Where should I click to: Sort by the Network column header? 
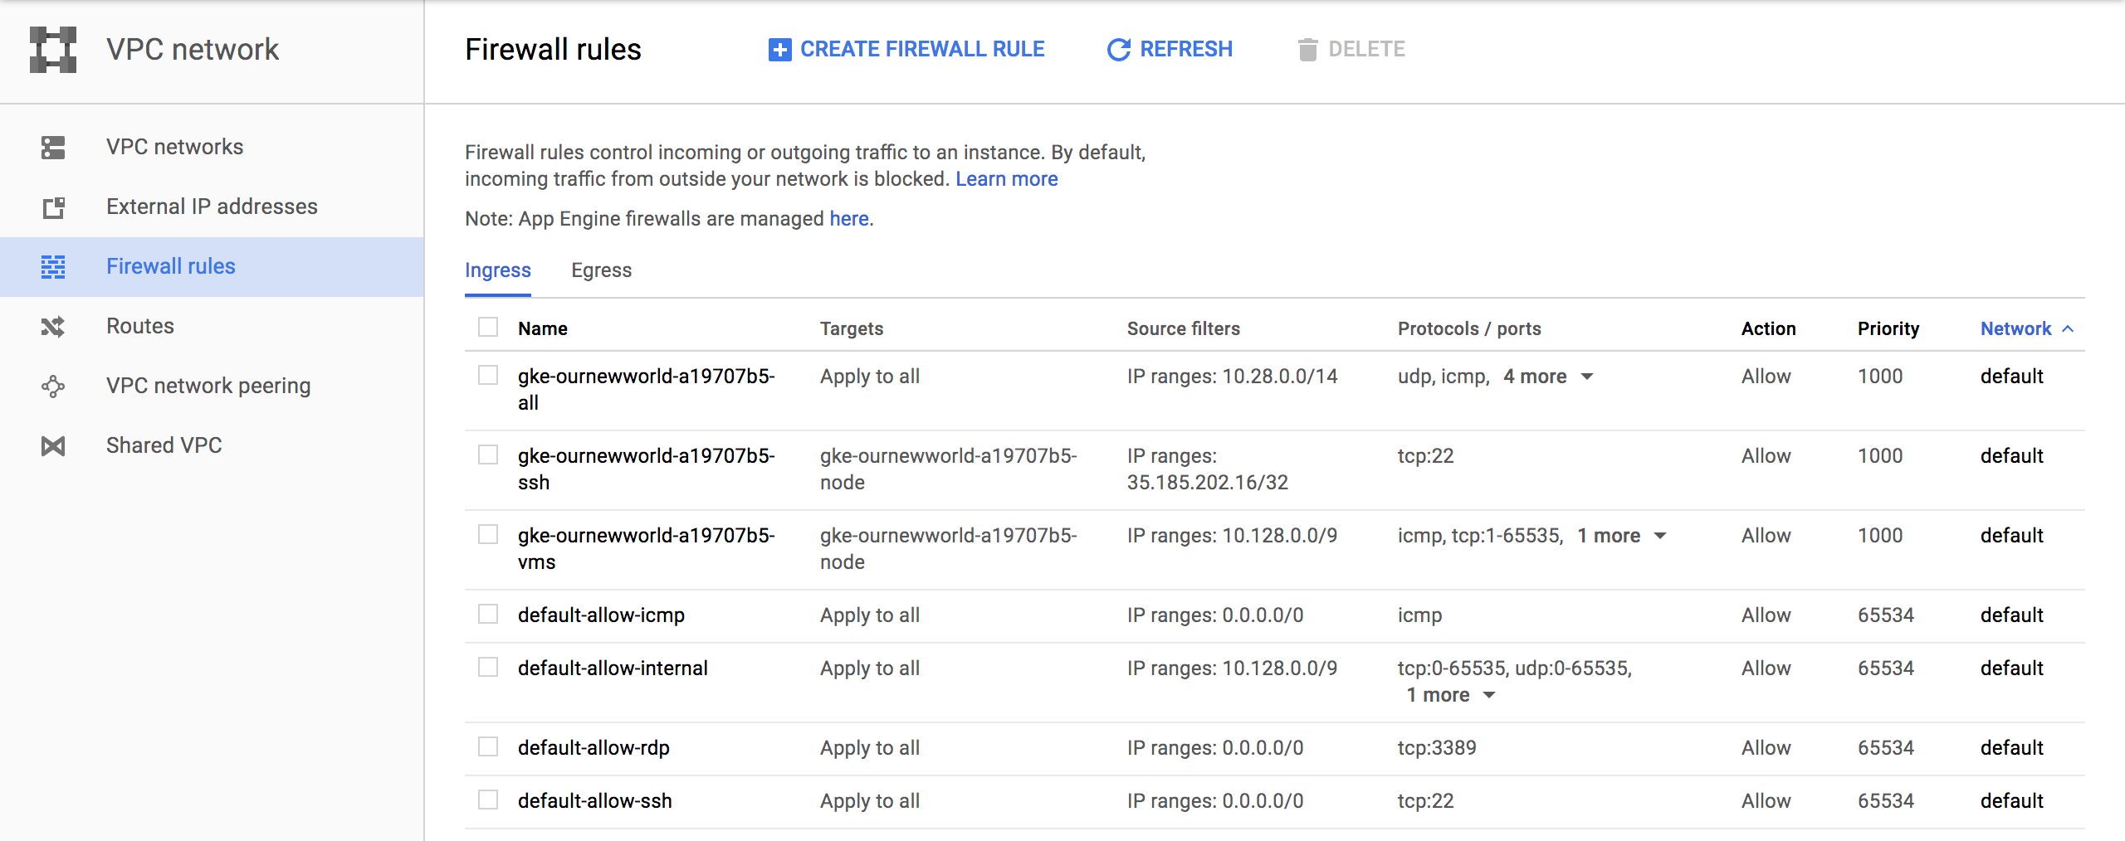pos(2026,328)
